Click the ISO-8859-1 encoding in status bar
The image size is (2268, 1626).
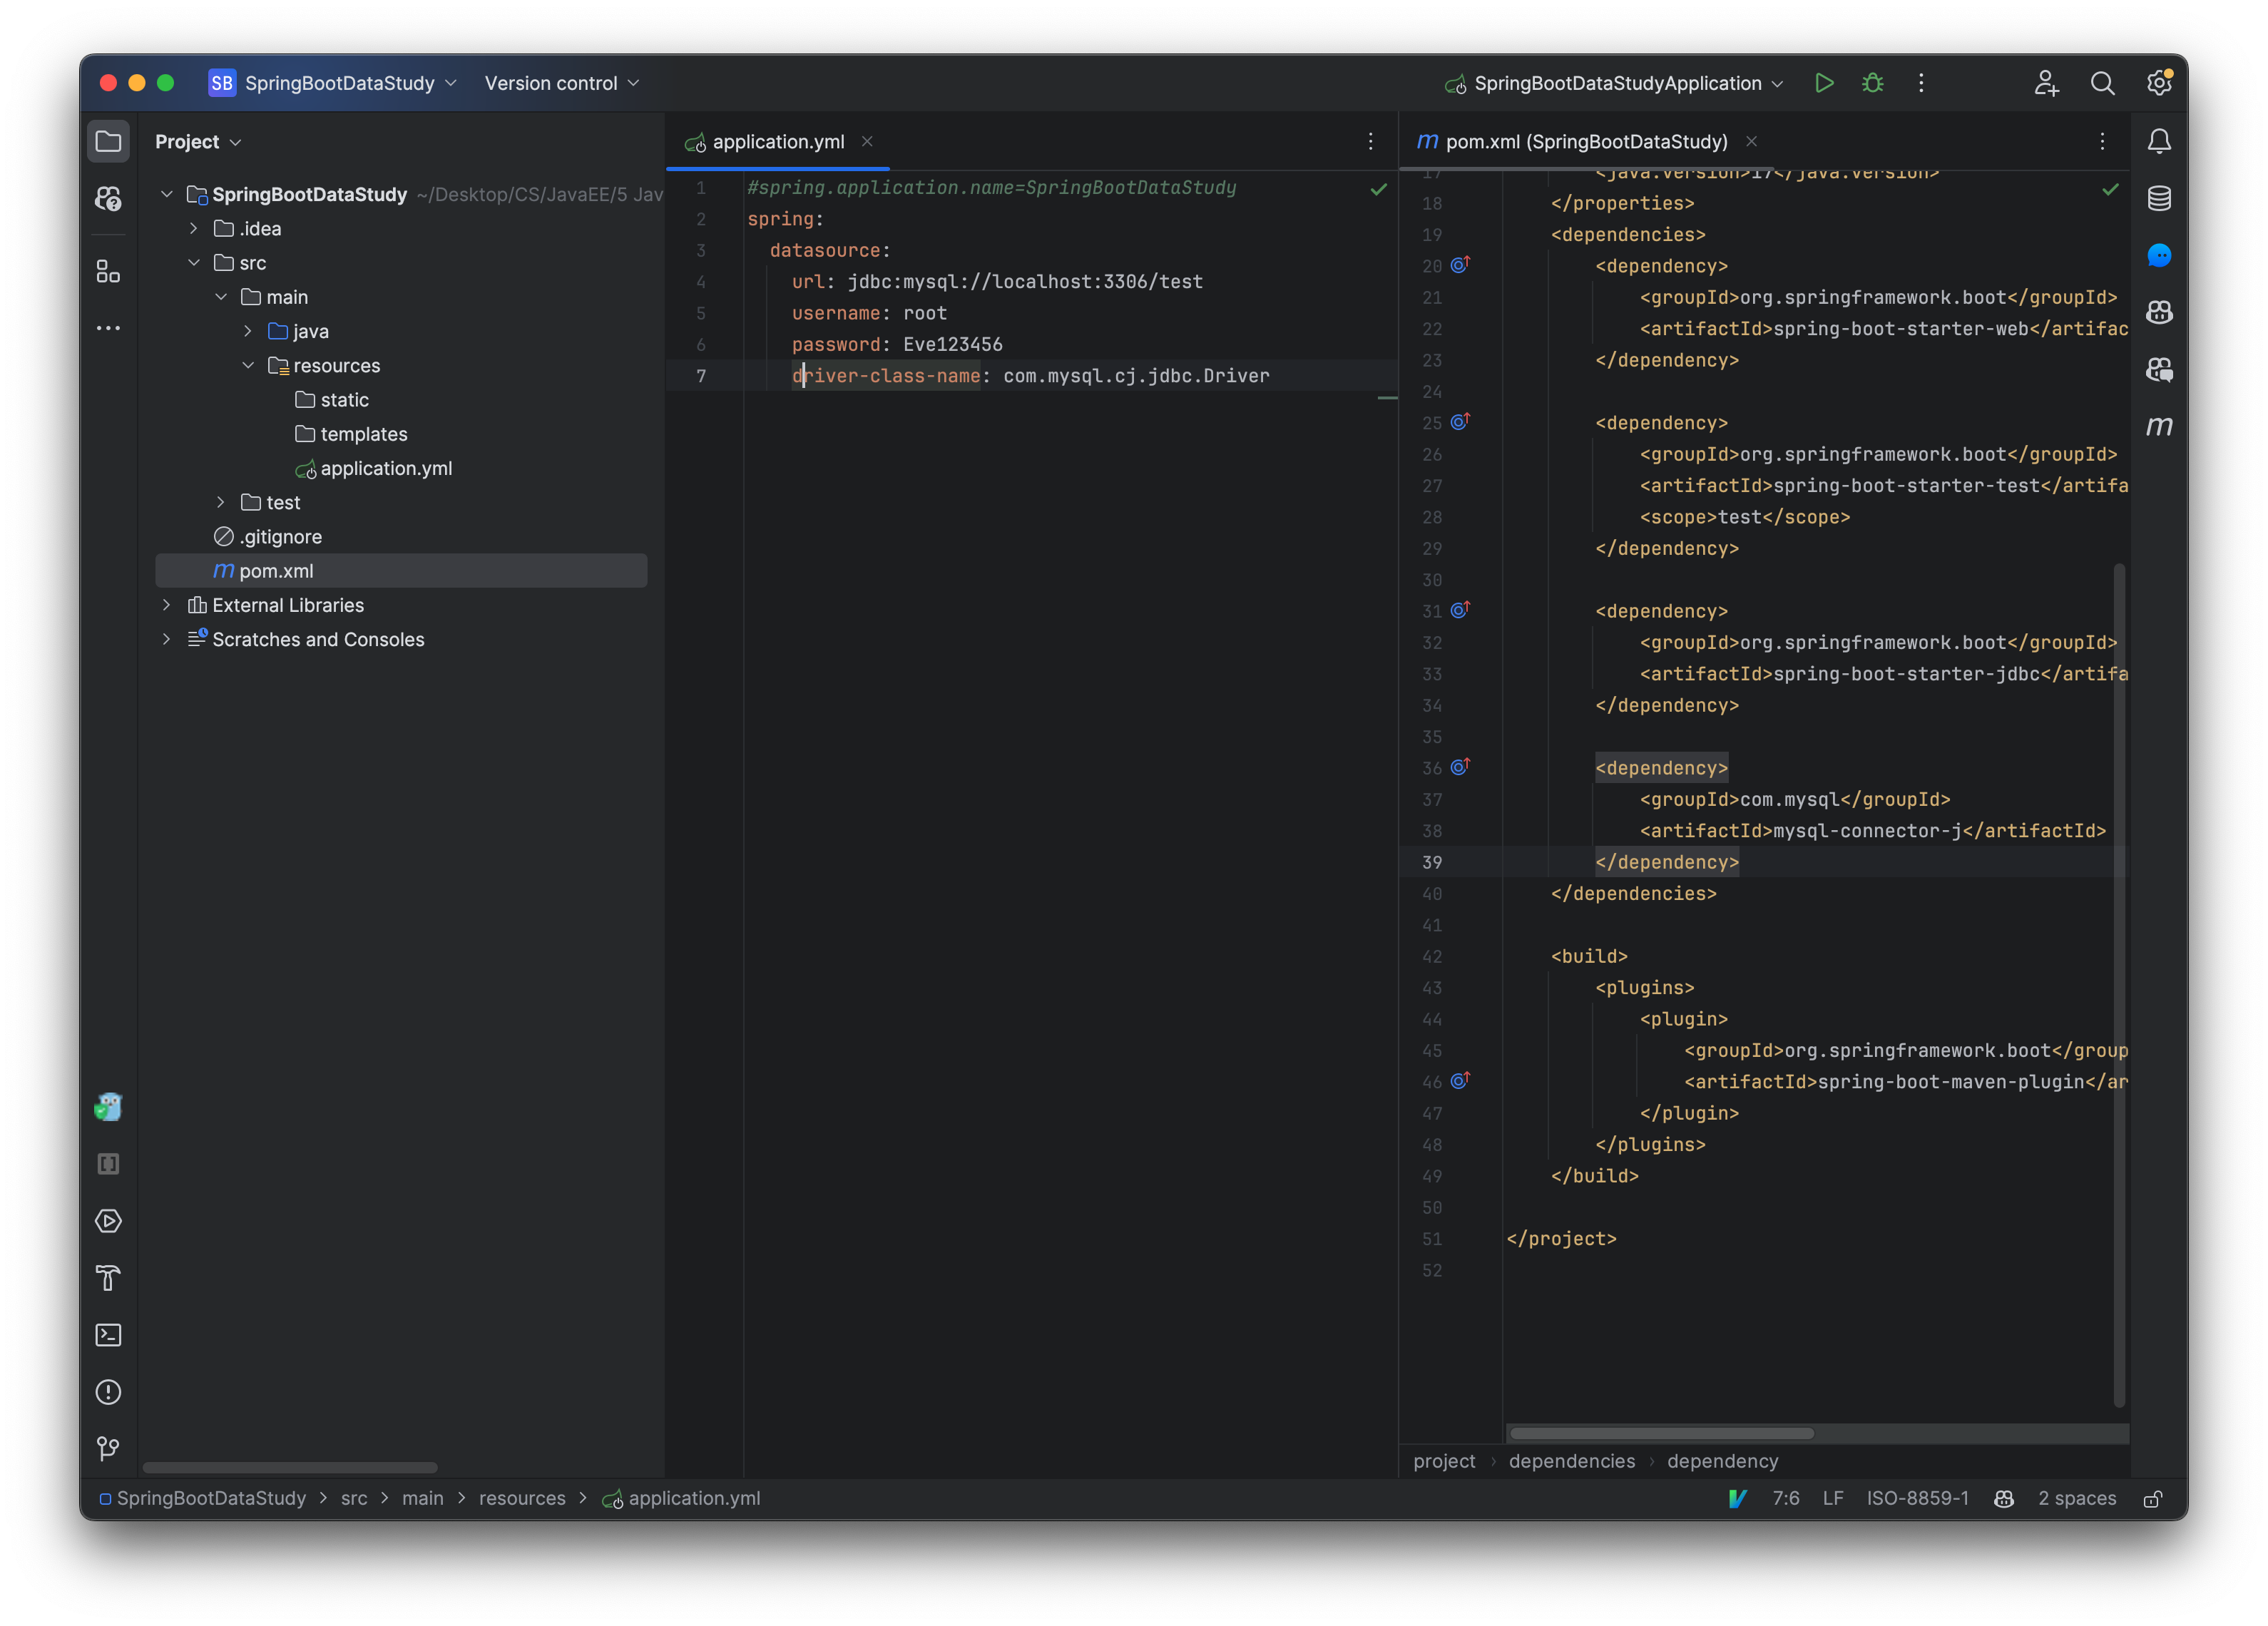1916,1498
